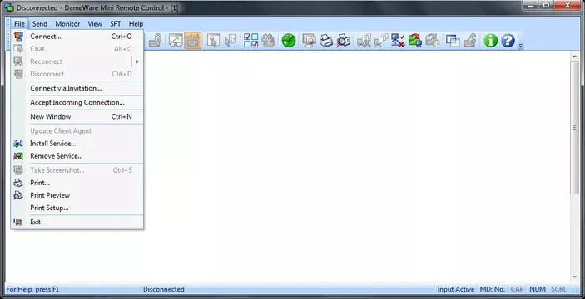
Task: Expand the Reconnect submenu arrow
Action: click(x=137, y=61)
